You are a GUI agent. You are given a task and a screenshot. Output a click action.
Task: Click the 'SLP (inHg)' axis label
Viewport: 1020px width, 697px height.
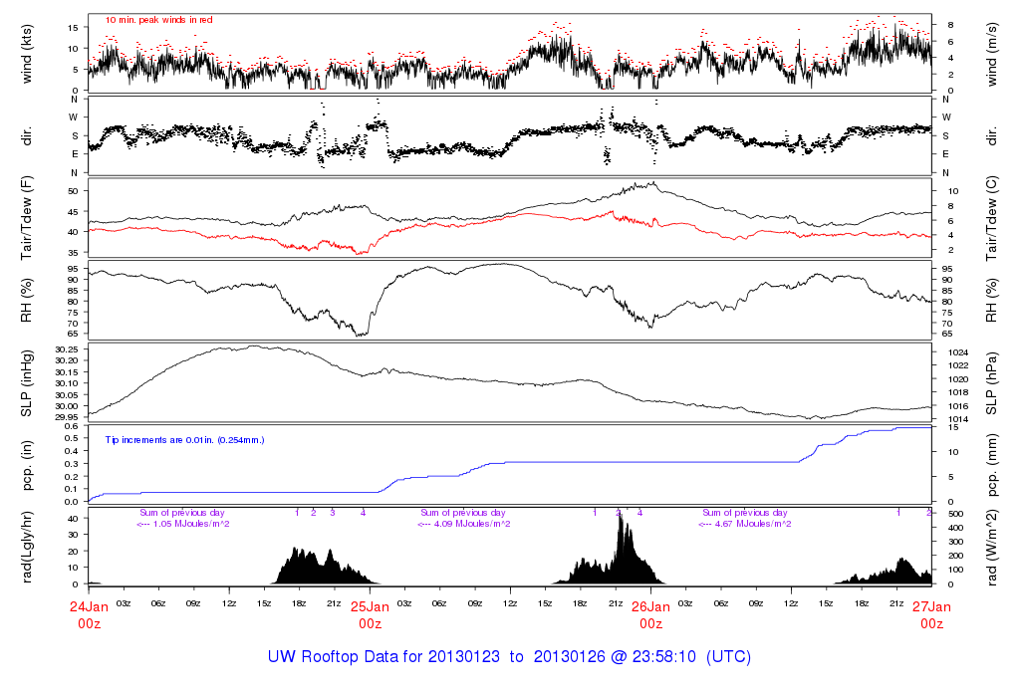(x=27, y=384)
